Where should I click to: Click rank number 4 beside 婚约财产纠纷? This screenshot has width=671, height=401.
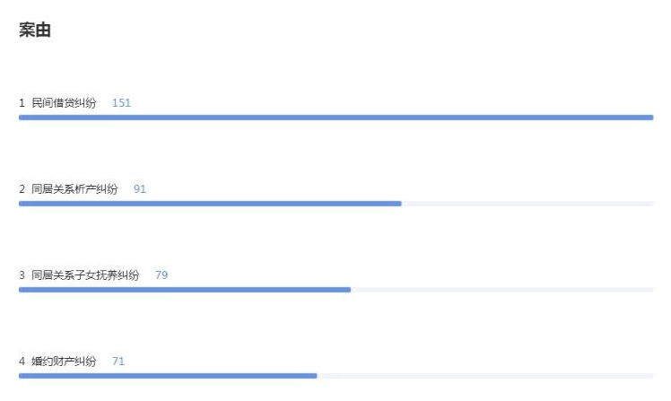[22, 362]
